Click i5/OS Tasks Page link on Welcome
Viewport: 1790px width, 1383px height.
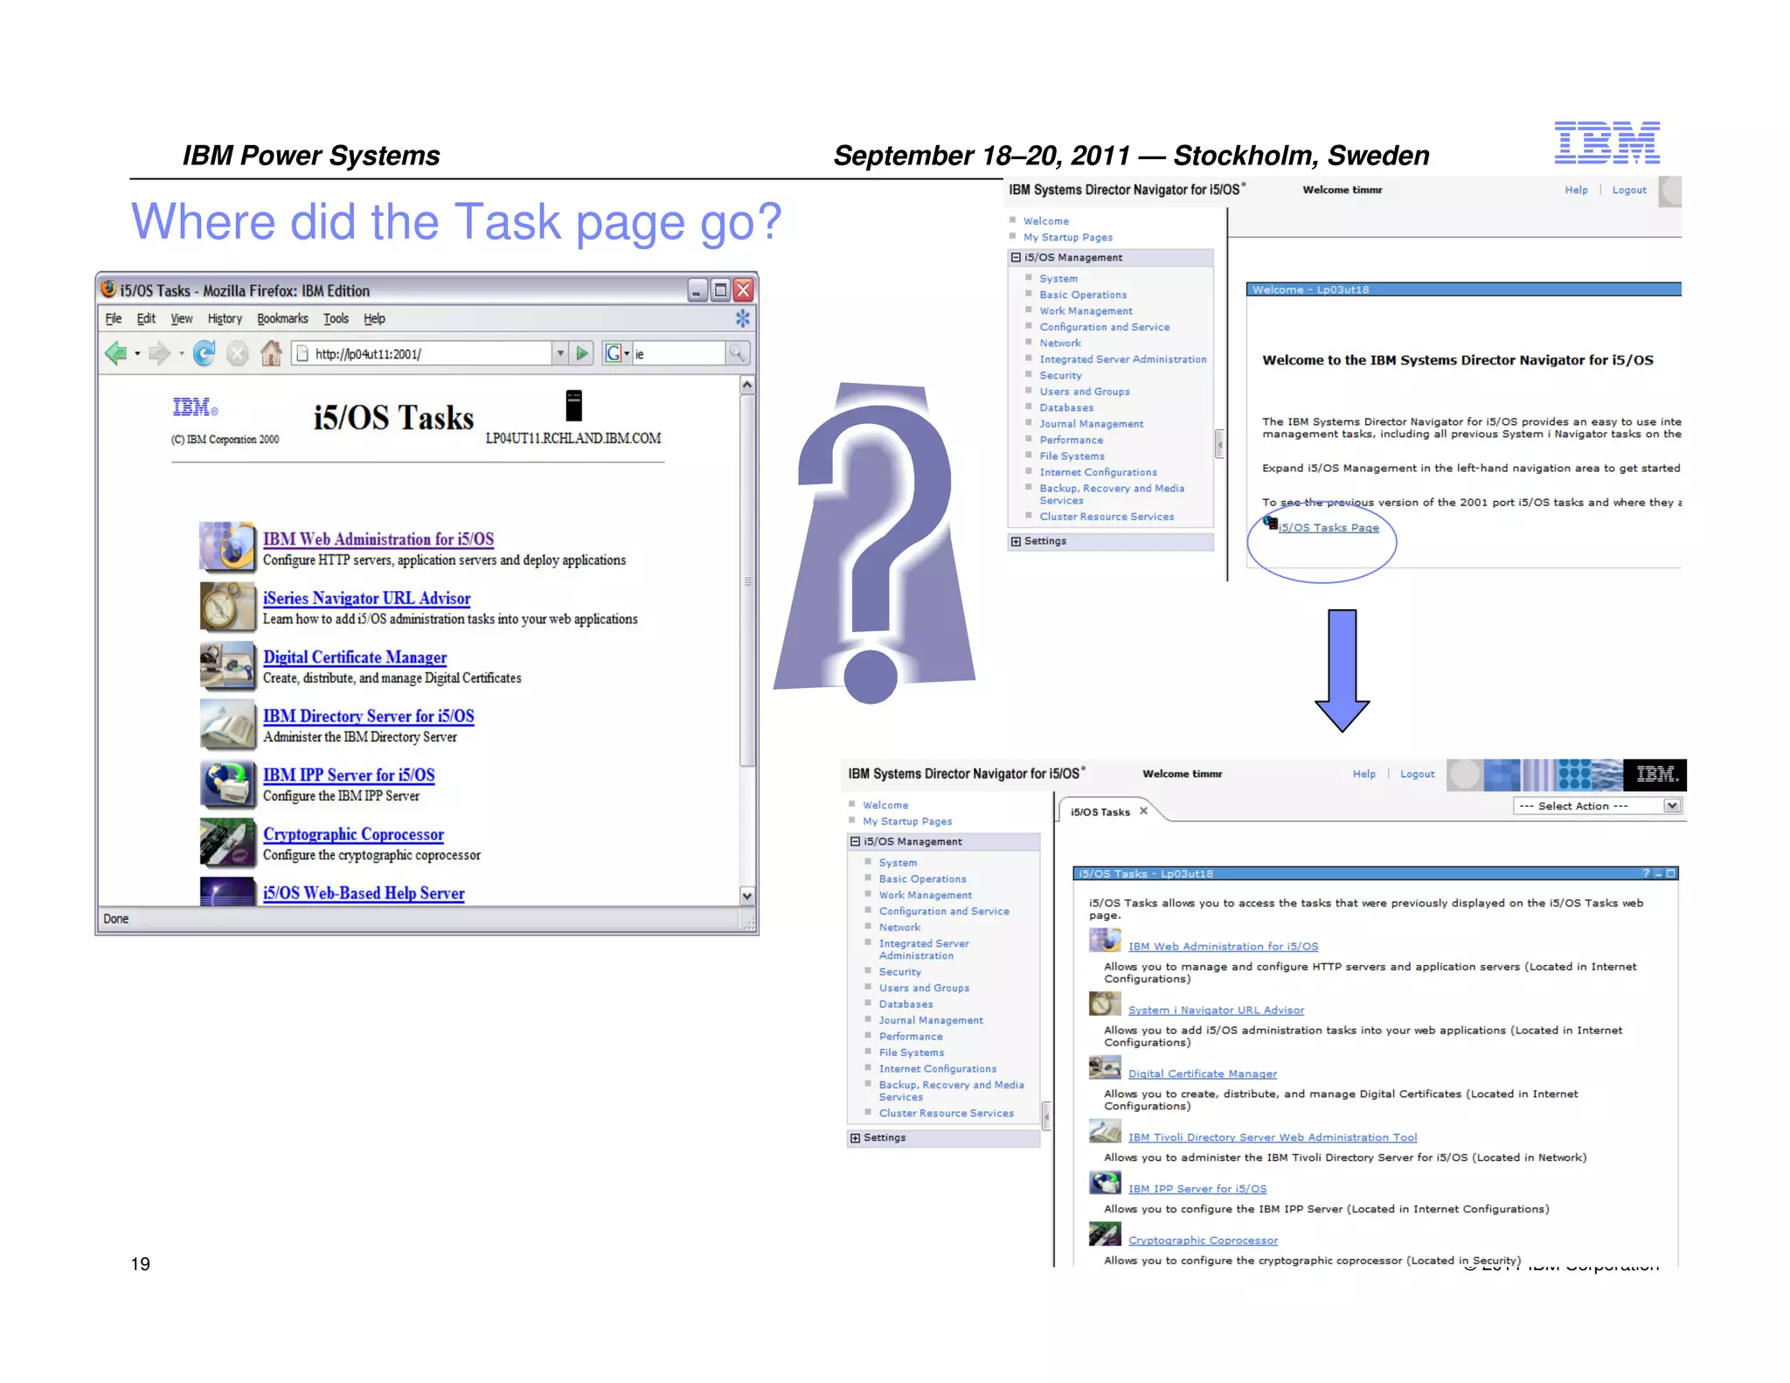coord(1329,527)
